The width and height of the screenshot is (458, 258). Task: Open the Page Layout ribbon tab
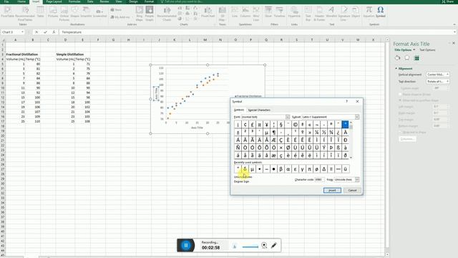tap(54, 1)
